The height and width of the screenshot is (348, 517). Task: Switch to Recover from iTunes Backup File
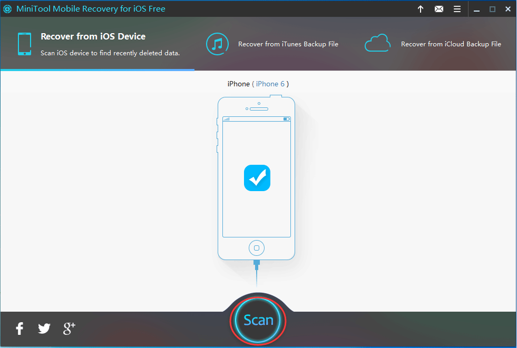tap(272, 44)
